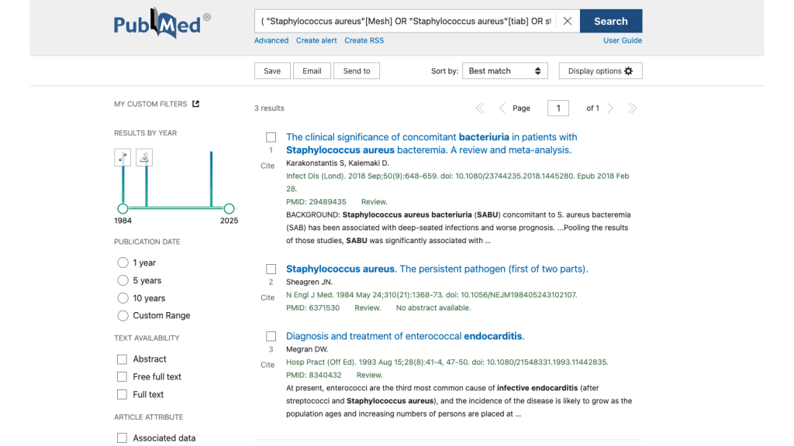Screen dimensions: 794x446
Task: Click the page number input field
Action: point(558,108)
